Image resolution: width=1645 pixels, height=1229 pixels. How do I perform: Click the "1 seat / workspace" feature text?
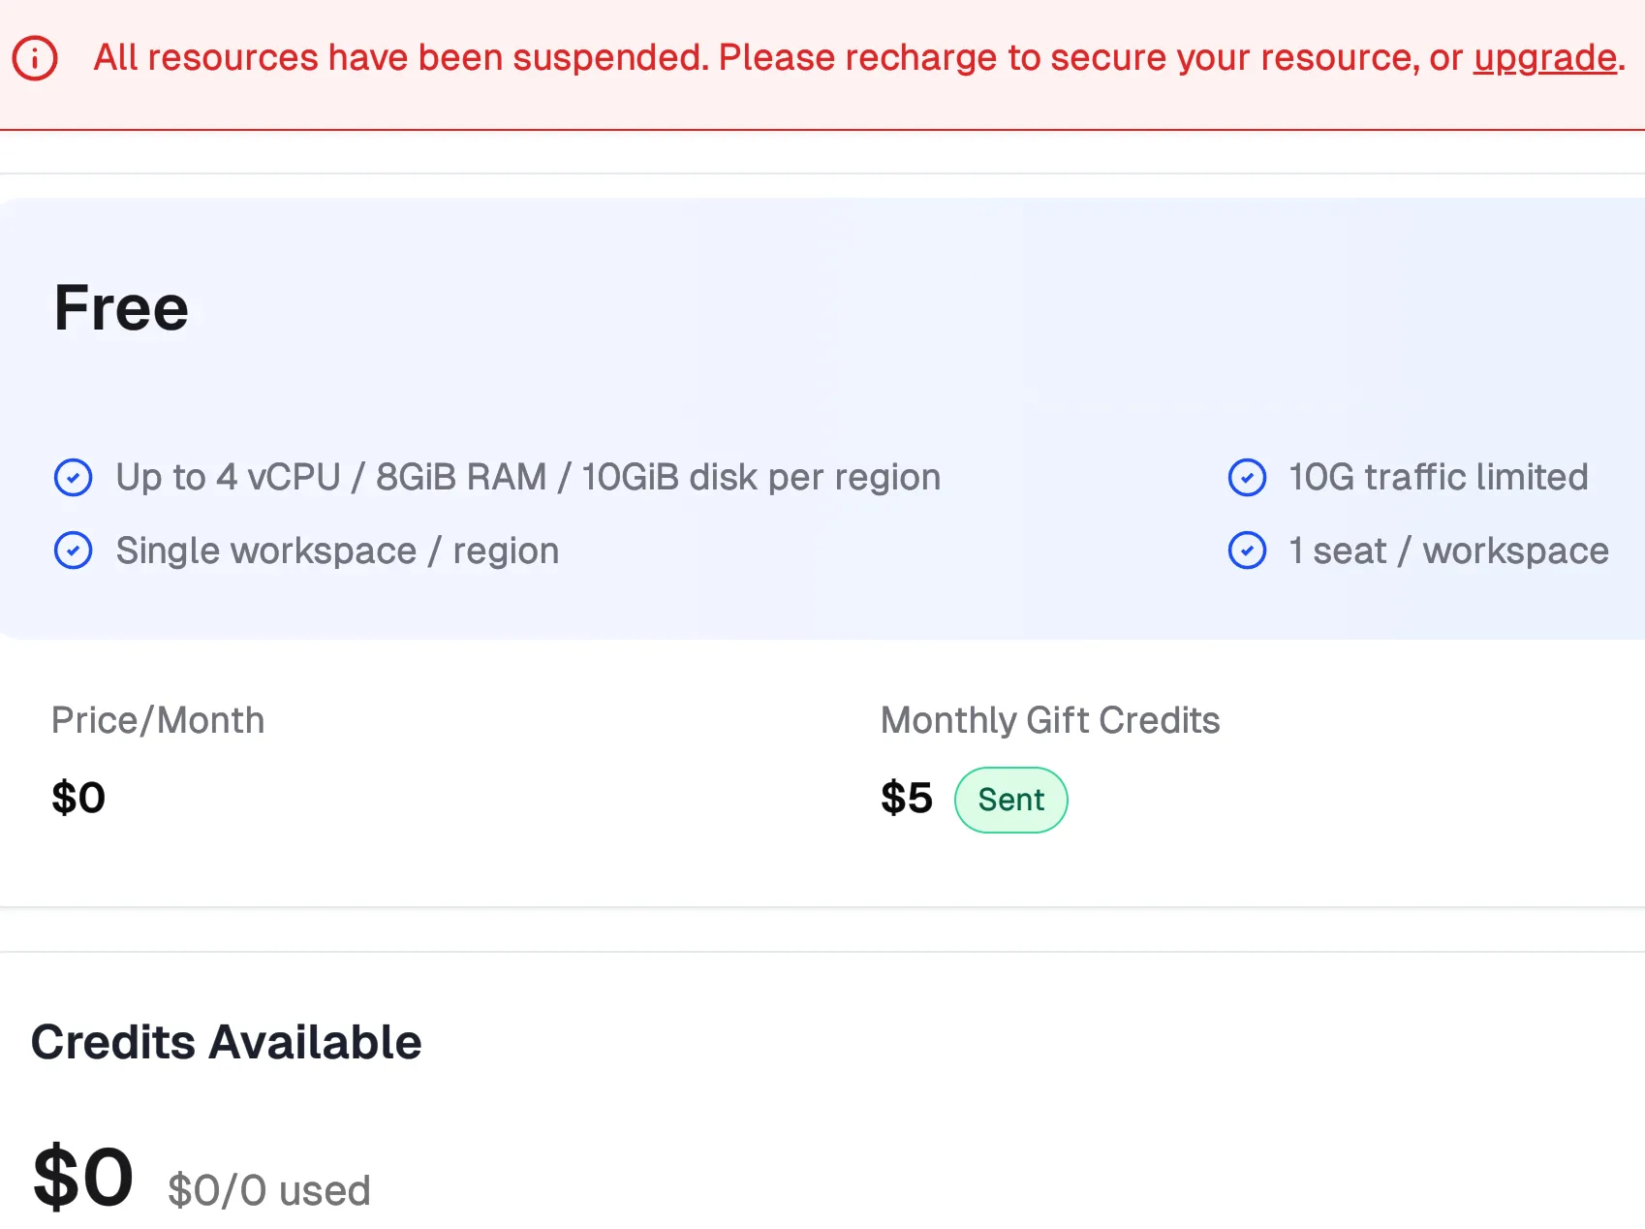(x=1448, y=551)
